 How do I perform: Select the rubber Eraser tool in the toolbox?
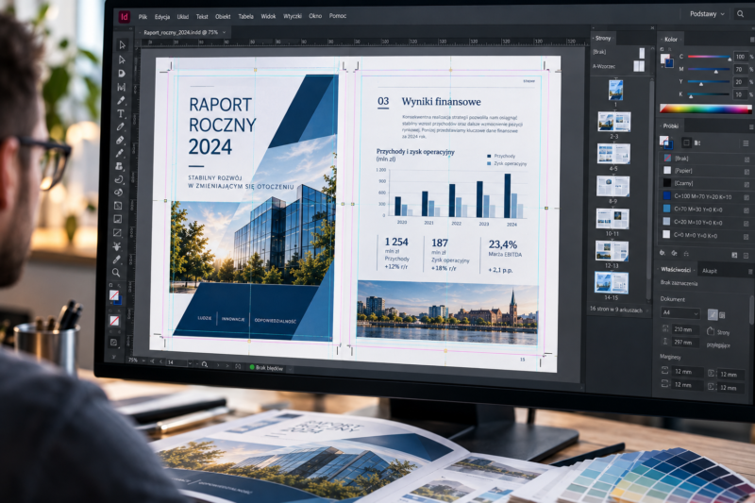click(x=120, y=140)
